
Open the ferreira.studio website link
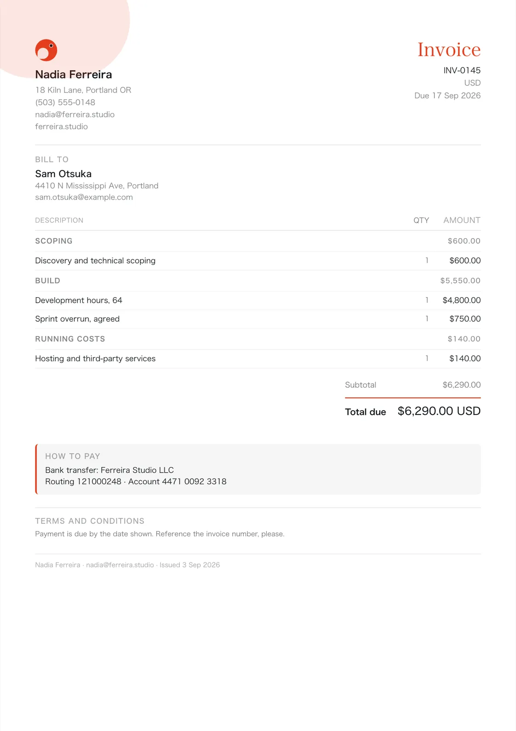(x=61, y=126)
